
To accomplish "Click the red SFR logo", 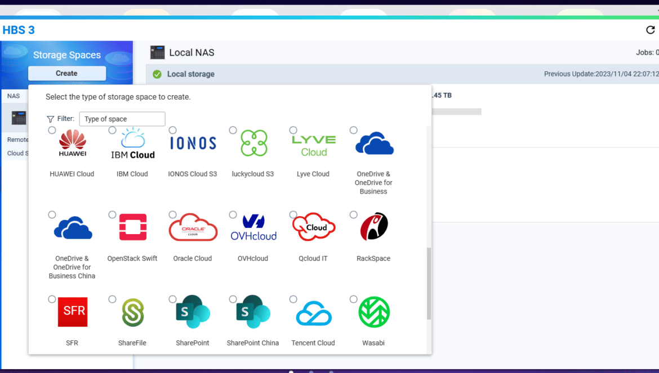I will tap(73, 312).
